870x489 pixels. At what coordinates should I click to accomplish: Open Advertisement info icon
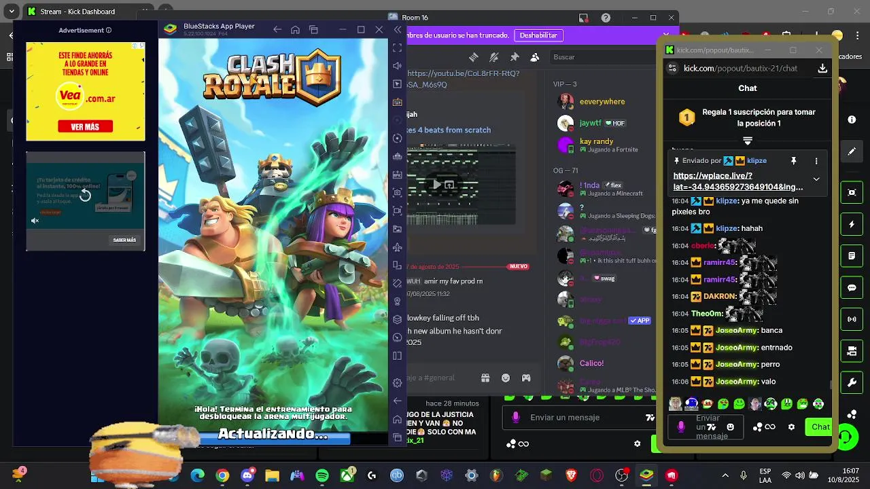click(x=109, y=31)
